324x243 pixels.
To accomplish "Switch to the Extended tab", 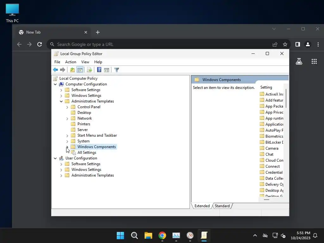I will [x=202, y=206].
